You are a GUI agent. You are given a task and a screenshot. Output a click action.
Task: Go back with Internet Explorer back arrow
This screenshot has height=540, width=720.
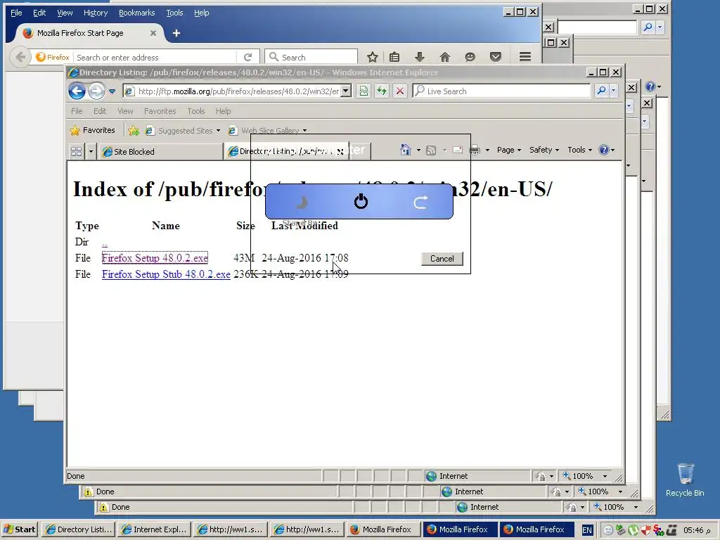coord(77,91)
